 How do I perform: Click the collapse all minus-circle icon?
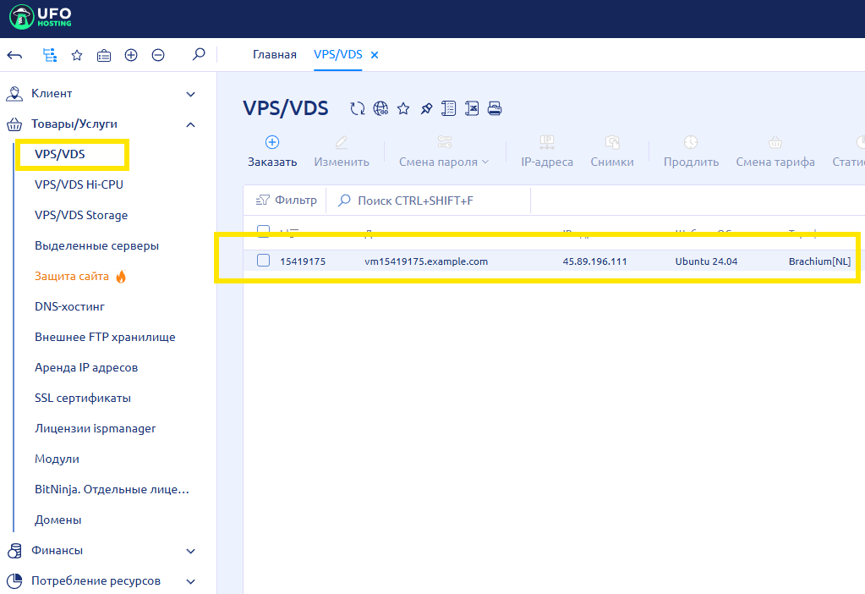[x=158, y=55]
